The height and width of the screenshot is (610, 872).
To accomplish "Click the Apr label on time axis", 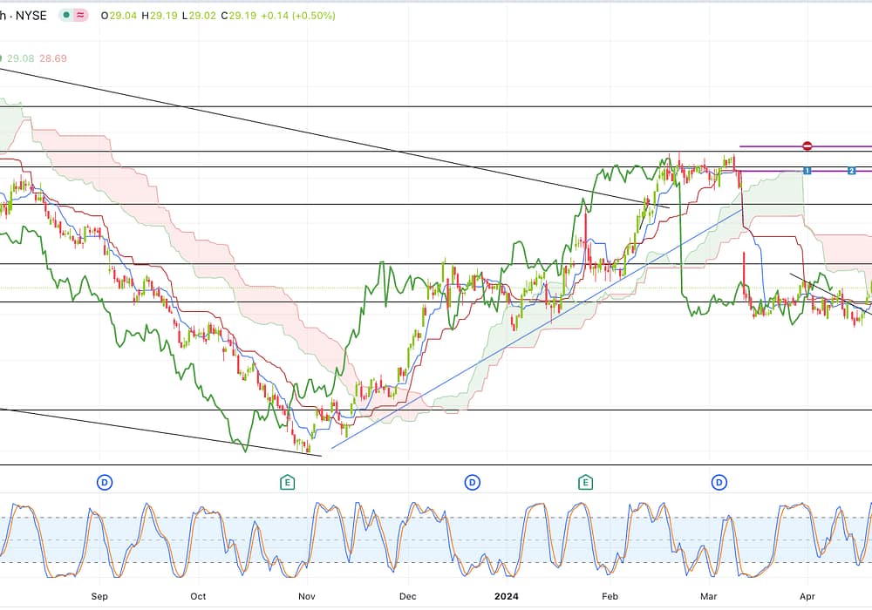I will coord(807,598).
